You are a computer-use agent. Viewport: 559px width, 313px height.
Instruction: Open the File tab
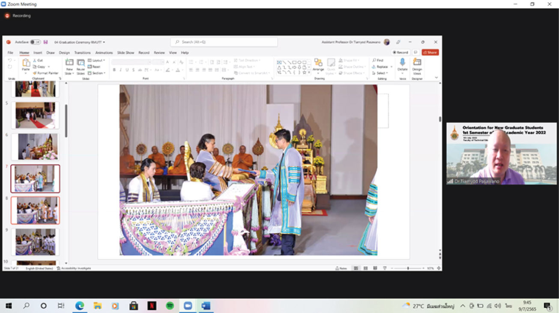pyautogui.click(x=10, y=53)
